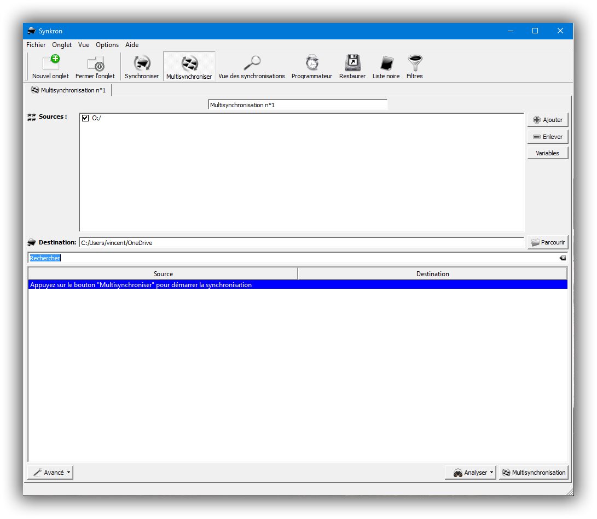Screen dimensions: 597x519
Task: Open the Synchroniser toolbar icon
Action: (142, 63)
